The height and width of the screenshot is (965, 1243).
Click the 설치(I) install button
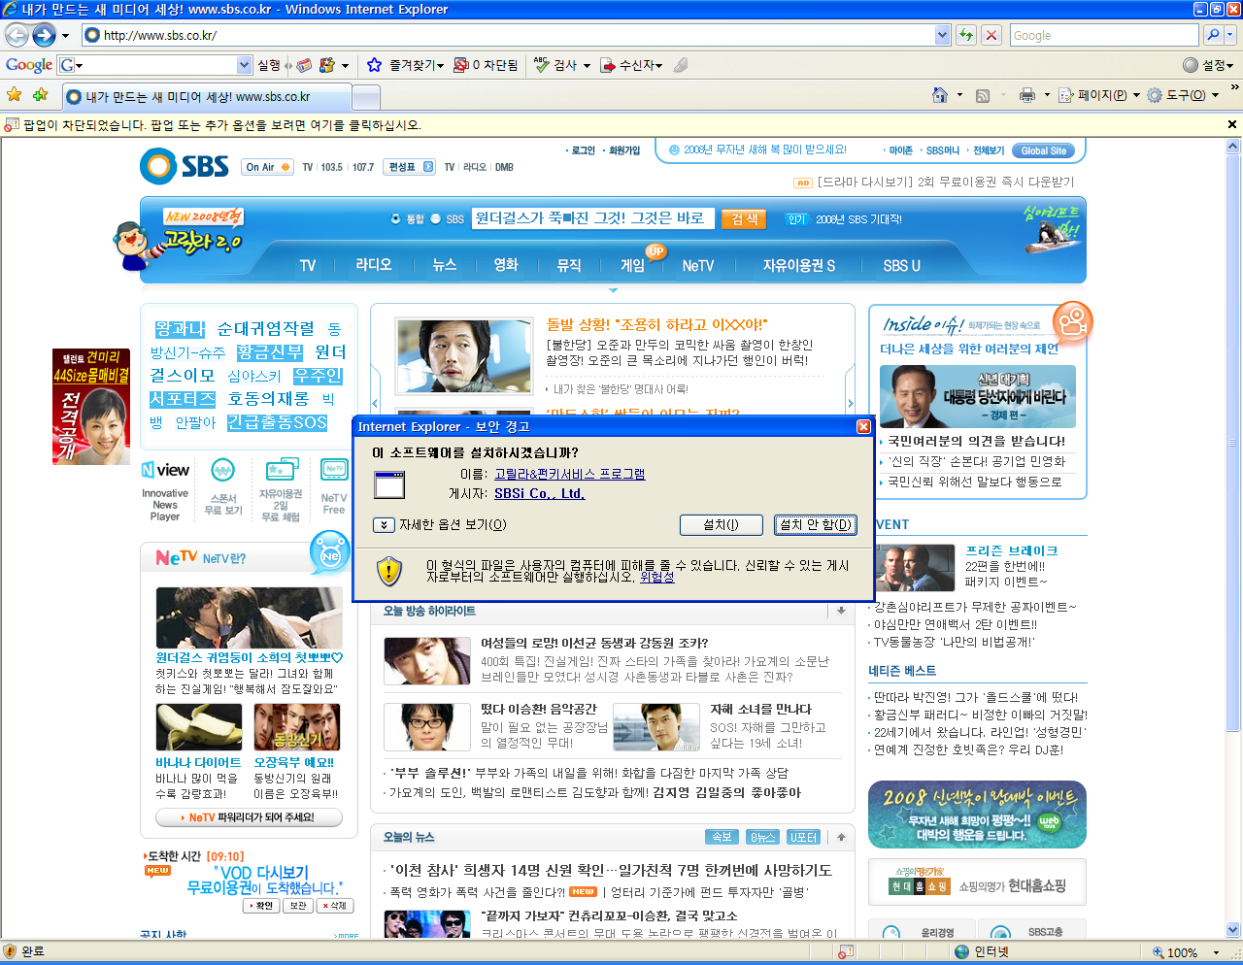point(721,525)
